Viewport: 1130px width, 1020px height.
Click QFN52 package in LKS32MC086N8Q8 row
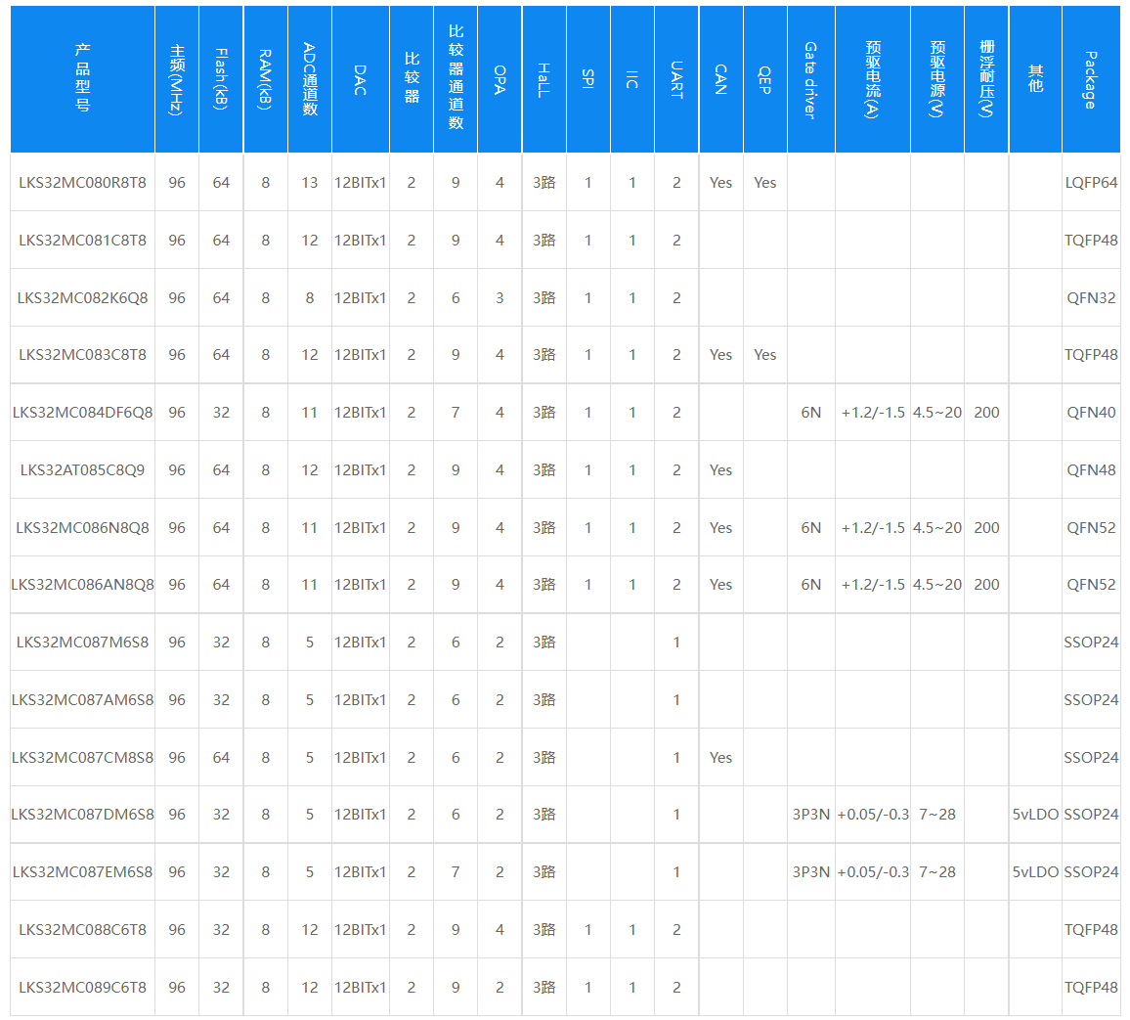tap(1091, 528)
